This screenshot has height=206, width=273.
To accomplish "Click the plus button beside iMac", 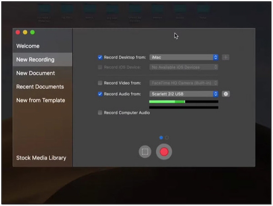I will coord(226,57).
